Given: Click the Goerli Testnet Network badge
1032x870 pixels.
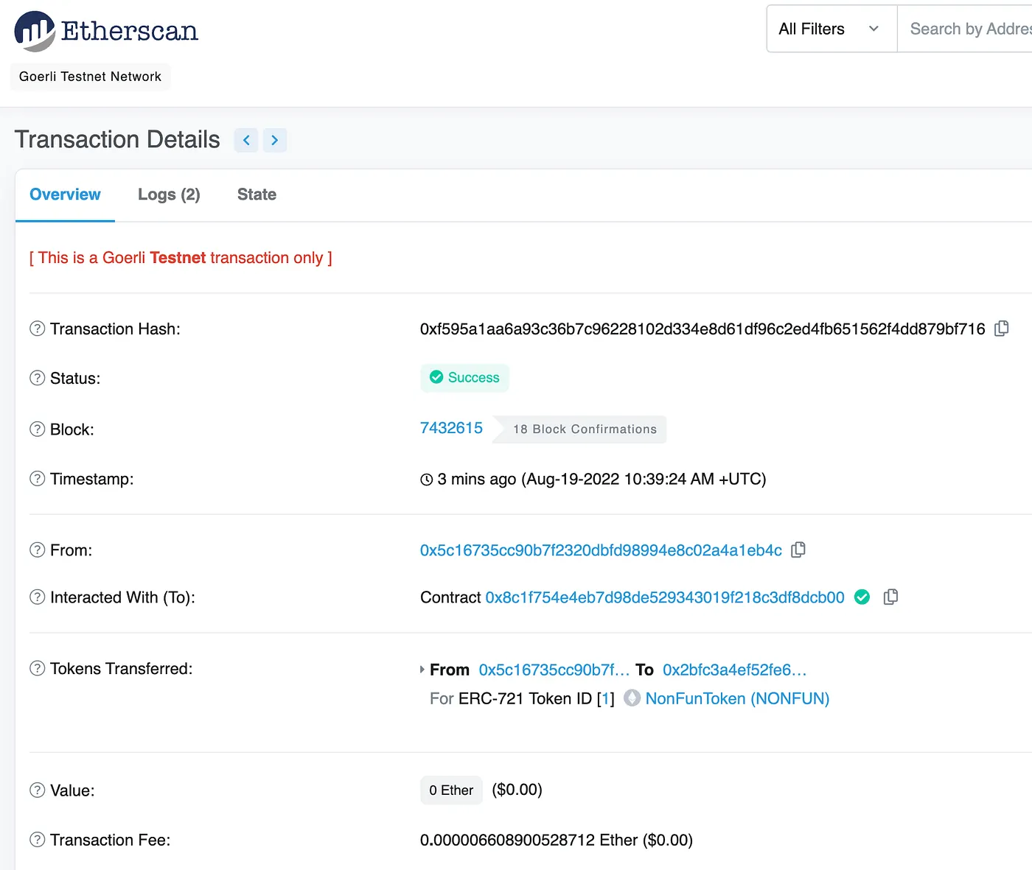Looking at the screenshot, I should pyautogui.click(x=90, y=77).
